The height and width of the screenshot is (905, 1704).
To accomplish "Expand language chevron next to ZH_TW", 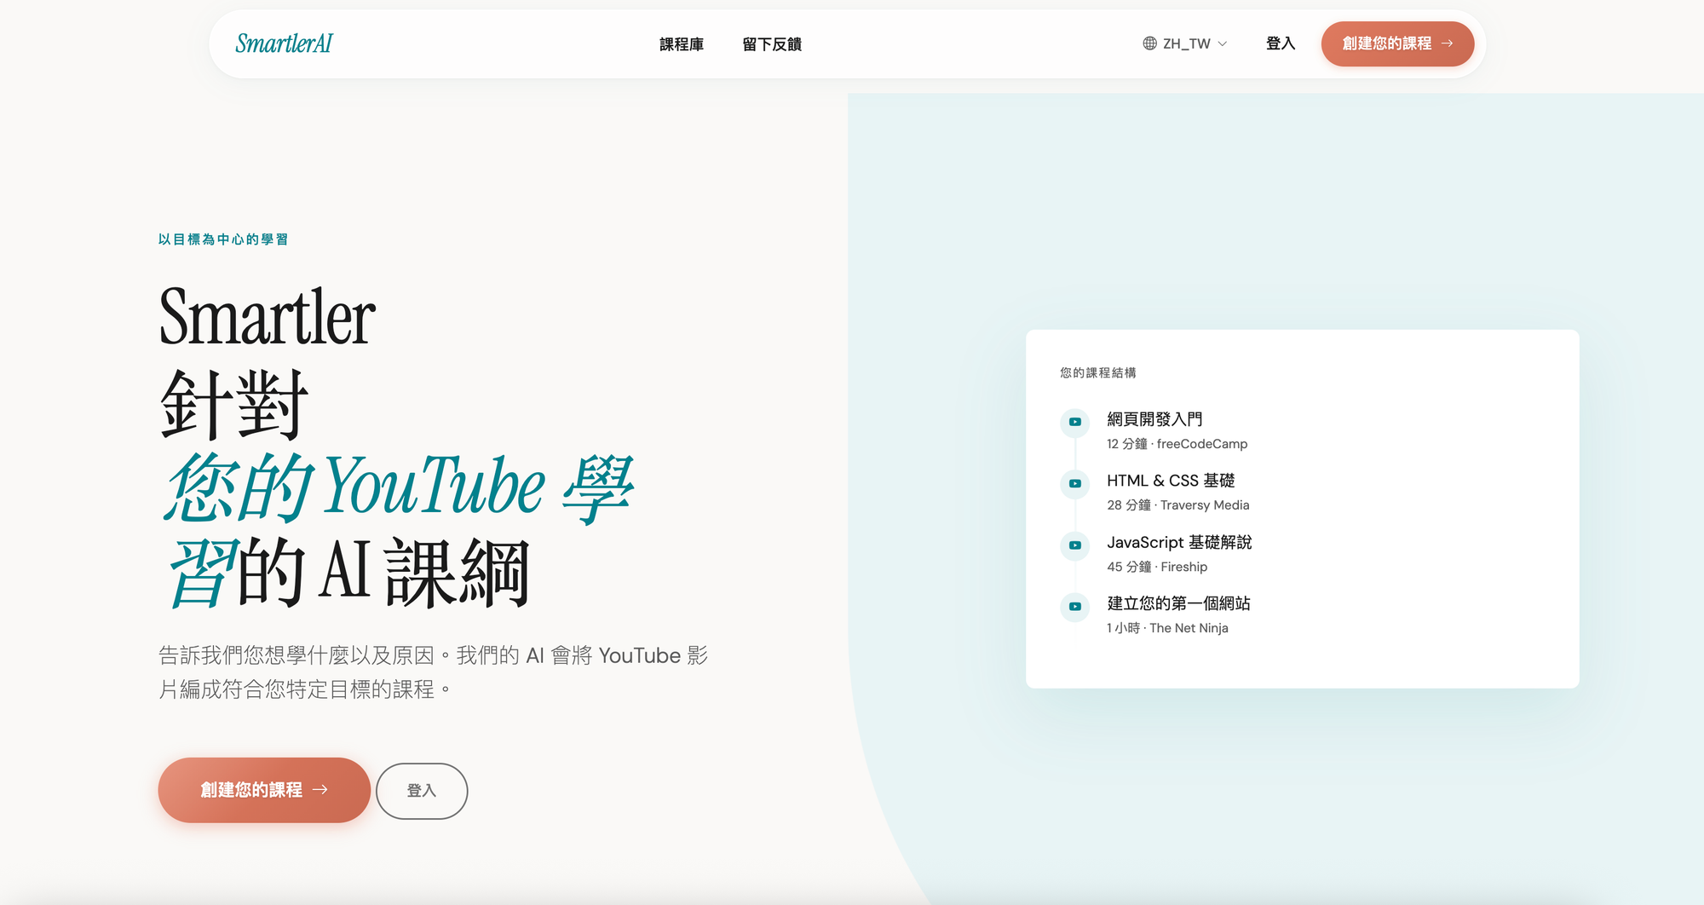I will coord(1223,44).
